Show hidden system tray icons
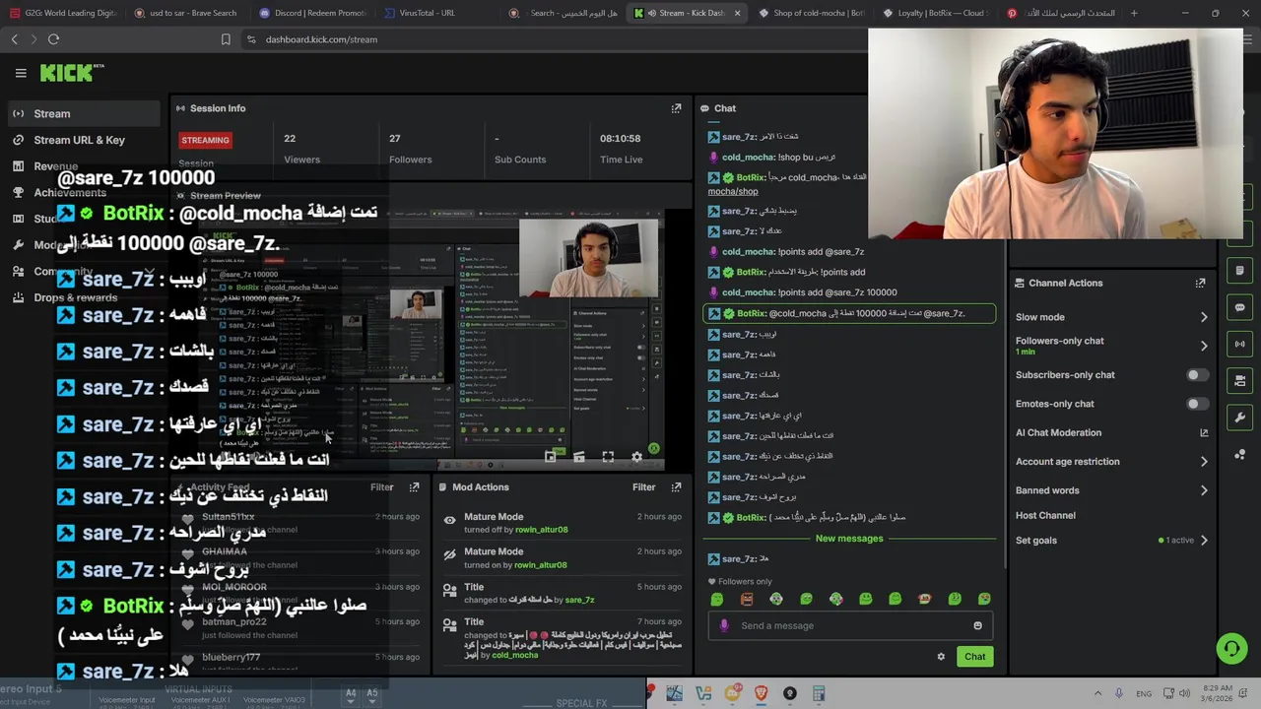The image size is (1261, 709). (x=1097, y=694)
